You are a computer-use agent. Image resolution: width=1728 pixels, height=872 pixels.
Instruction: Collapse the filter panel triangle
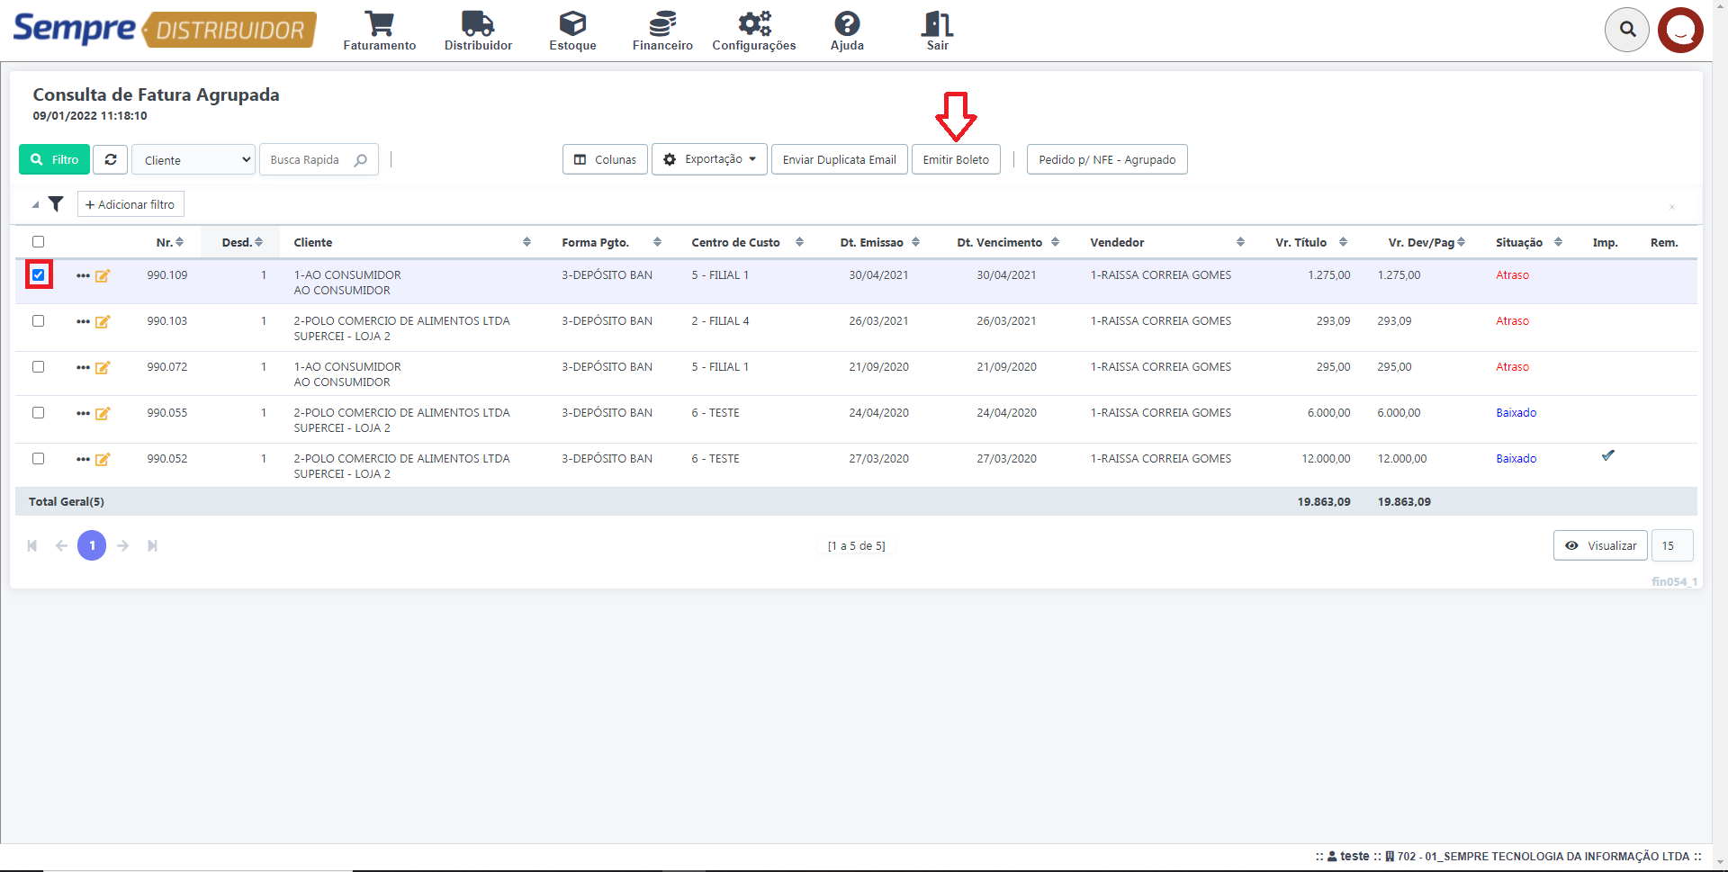coord(35,205)
